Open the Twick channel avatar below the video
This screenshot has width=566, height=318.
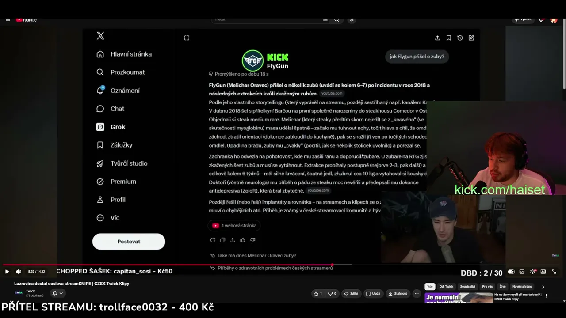click(x=19, y=293)
